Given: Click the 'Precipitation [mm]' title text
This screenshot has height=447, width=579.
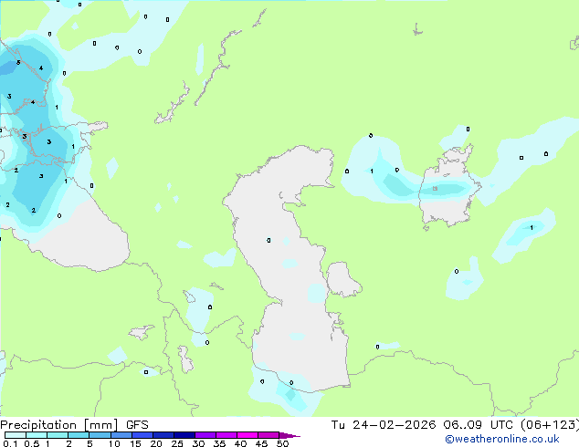Looking at the screenshot, I should coord(59,425).
